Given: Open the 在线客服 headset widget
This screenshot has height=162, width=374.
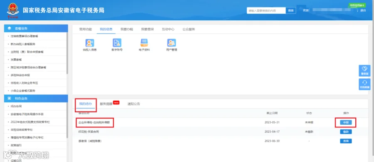Looking at the screenshot, I should point(364,84).
